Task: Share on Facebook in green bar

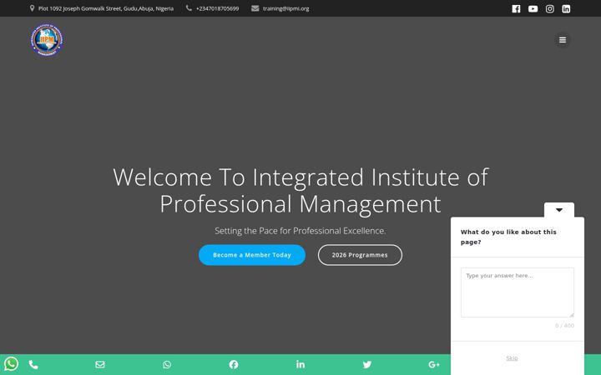Action: tap(234, 365)
